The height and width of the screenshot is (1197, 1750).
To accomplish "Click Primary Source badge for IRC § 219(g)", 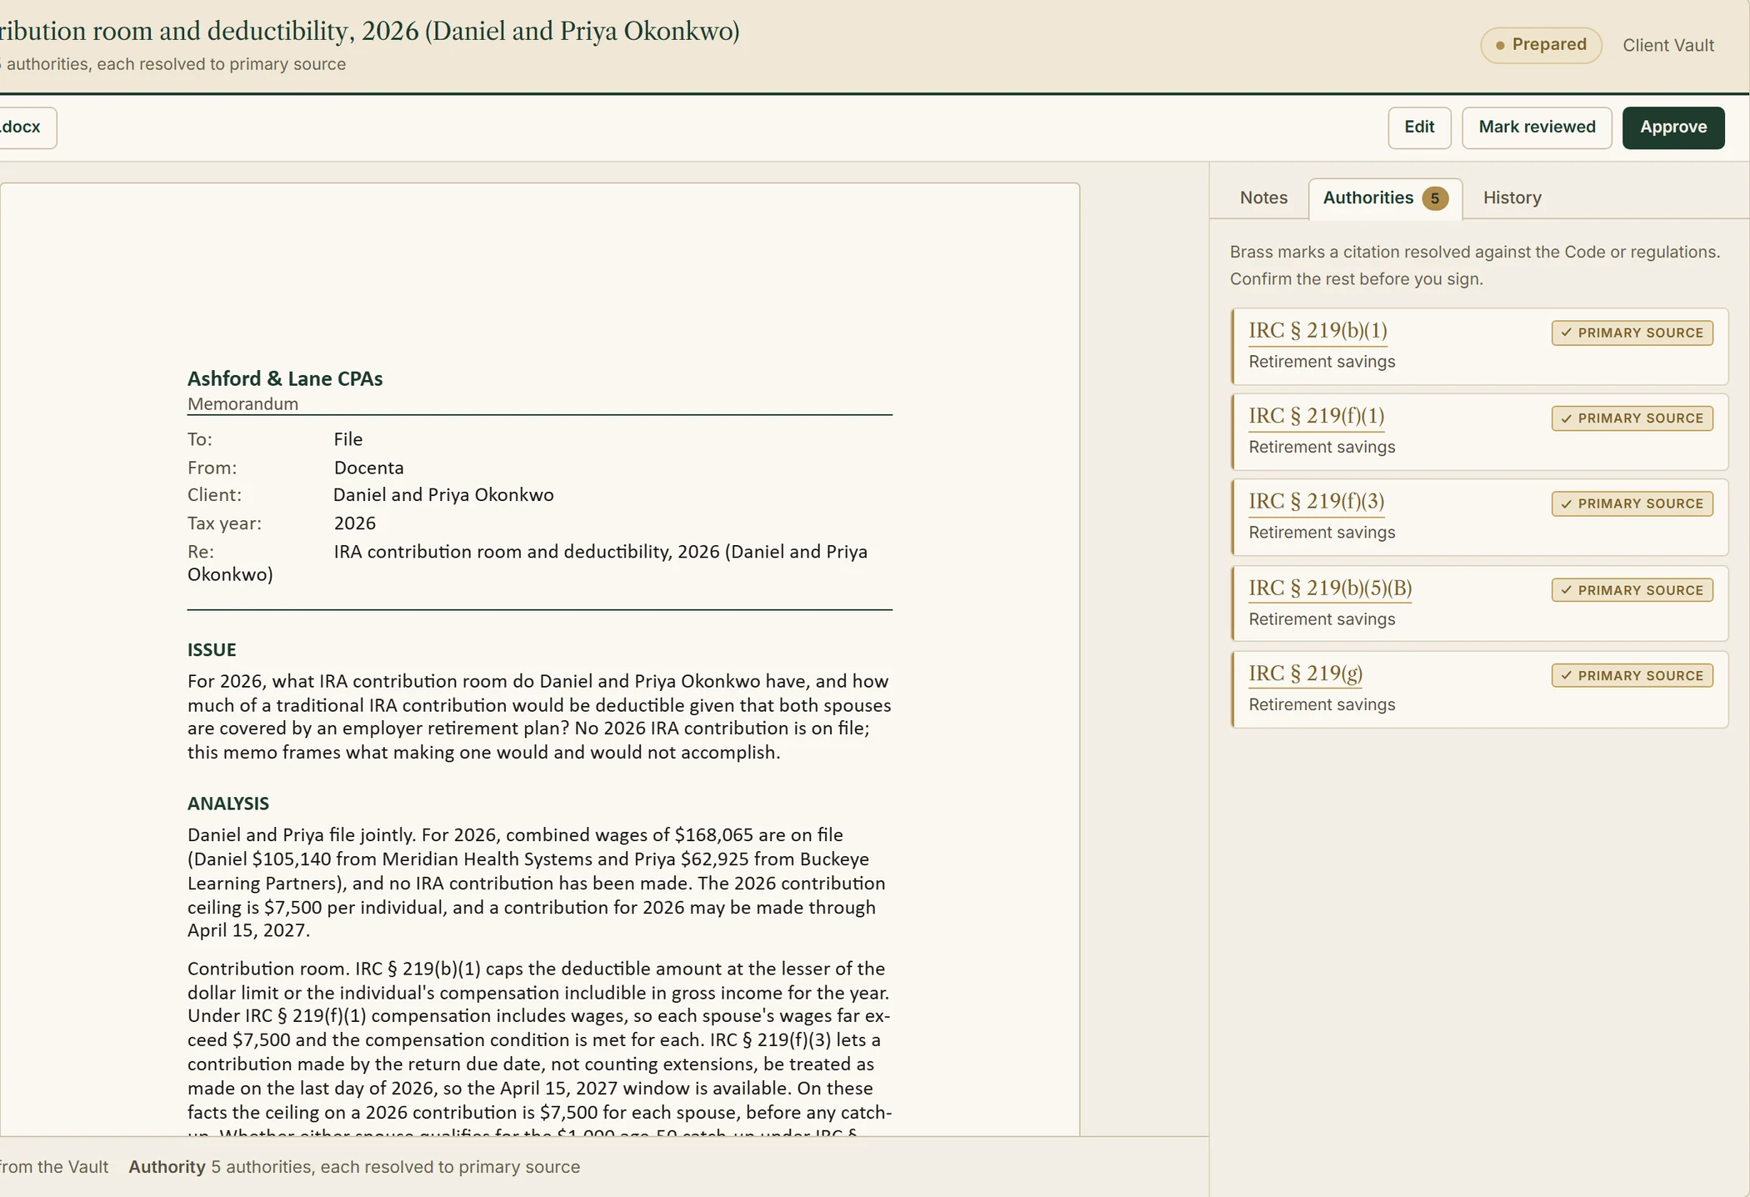I will (1632, 675).
